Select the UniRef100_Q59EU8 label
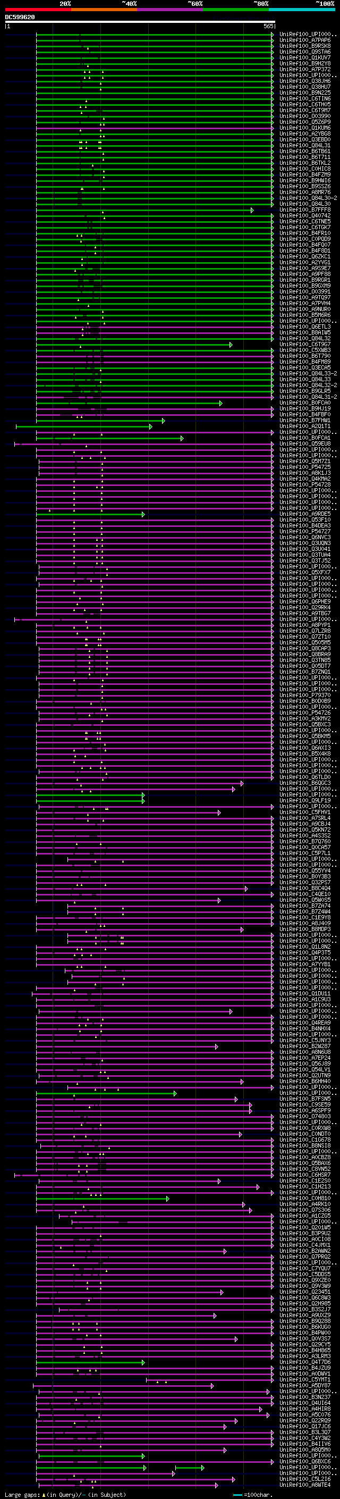Image resolution: width=340 pixels, height=1499 pixels. point(304,443)
